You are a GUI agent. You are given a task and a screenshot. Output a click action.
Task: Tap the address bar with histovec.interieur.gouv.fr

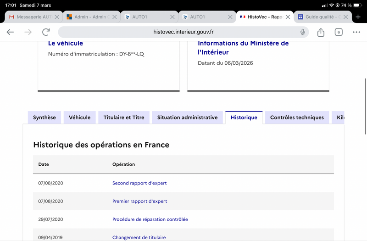(x=183, y=32)
